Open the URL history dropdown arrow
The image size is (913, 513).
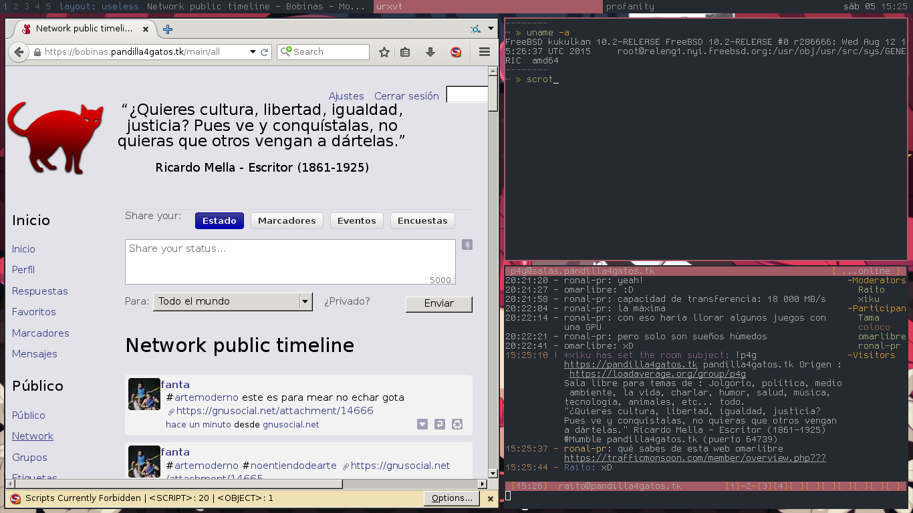point(253,51)
